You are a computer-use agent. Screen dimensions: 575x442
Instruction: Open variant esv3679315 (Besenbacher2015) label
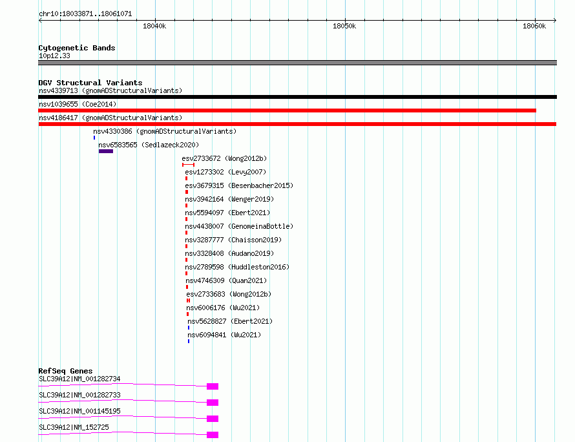pyautogui.click(x=239, y=185)
